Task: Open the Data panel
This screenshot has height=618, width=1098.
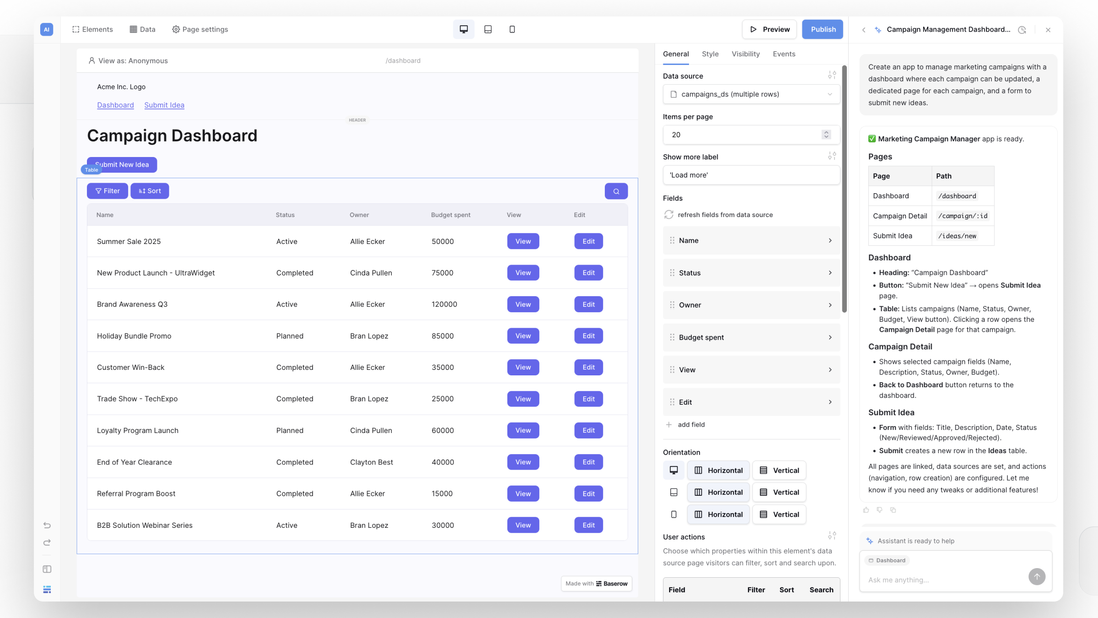Action: (x=142, y=29)
